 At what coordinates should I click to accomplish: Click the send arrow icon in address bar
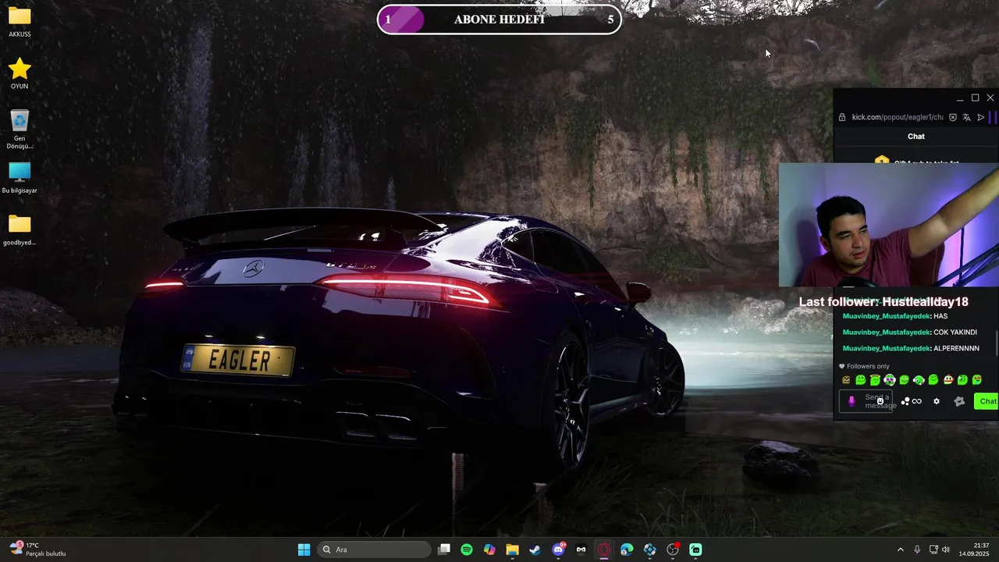coord(981,117)
